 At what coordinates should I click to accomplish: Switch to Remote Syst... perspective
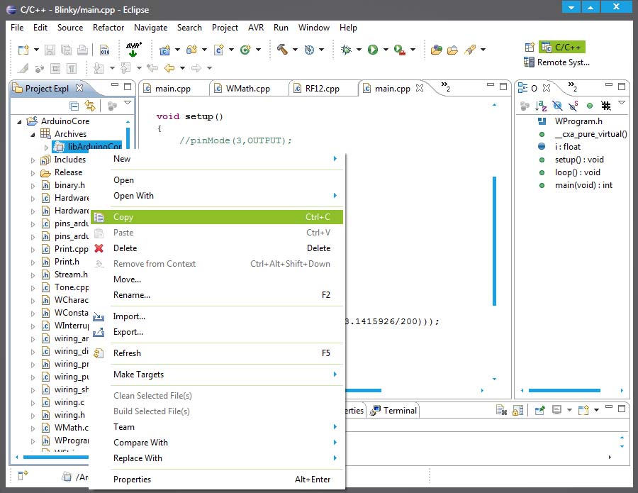[x=557, y=62]
